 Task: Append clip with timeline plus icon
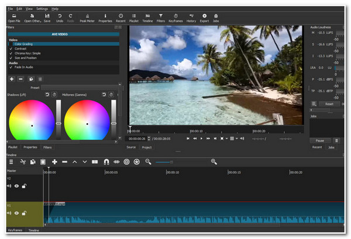point(54,162)
